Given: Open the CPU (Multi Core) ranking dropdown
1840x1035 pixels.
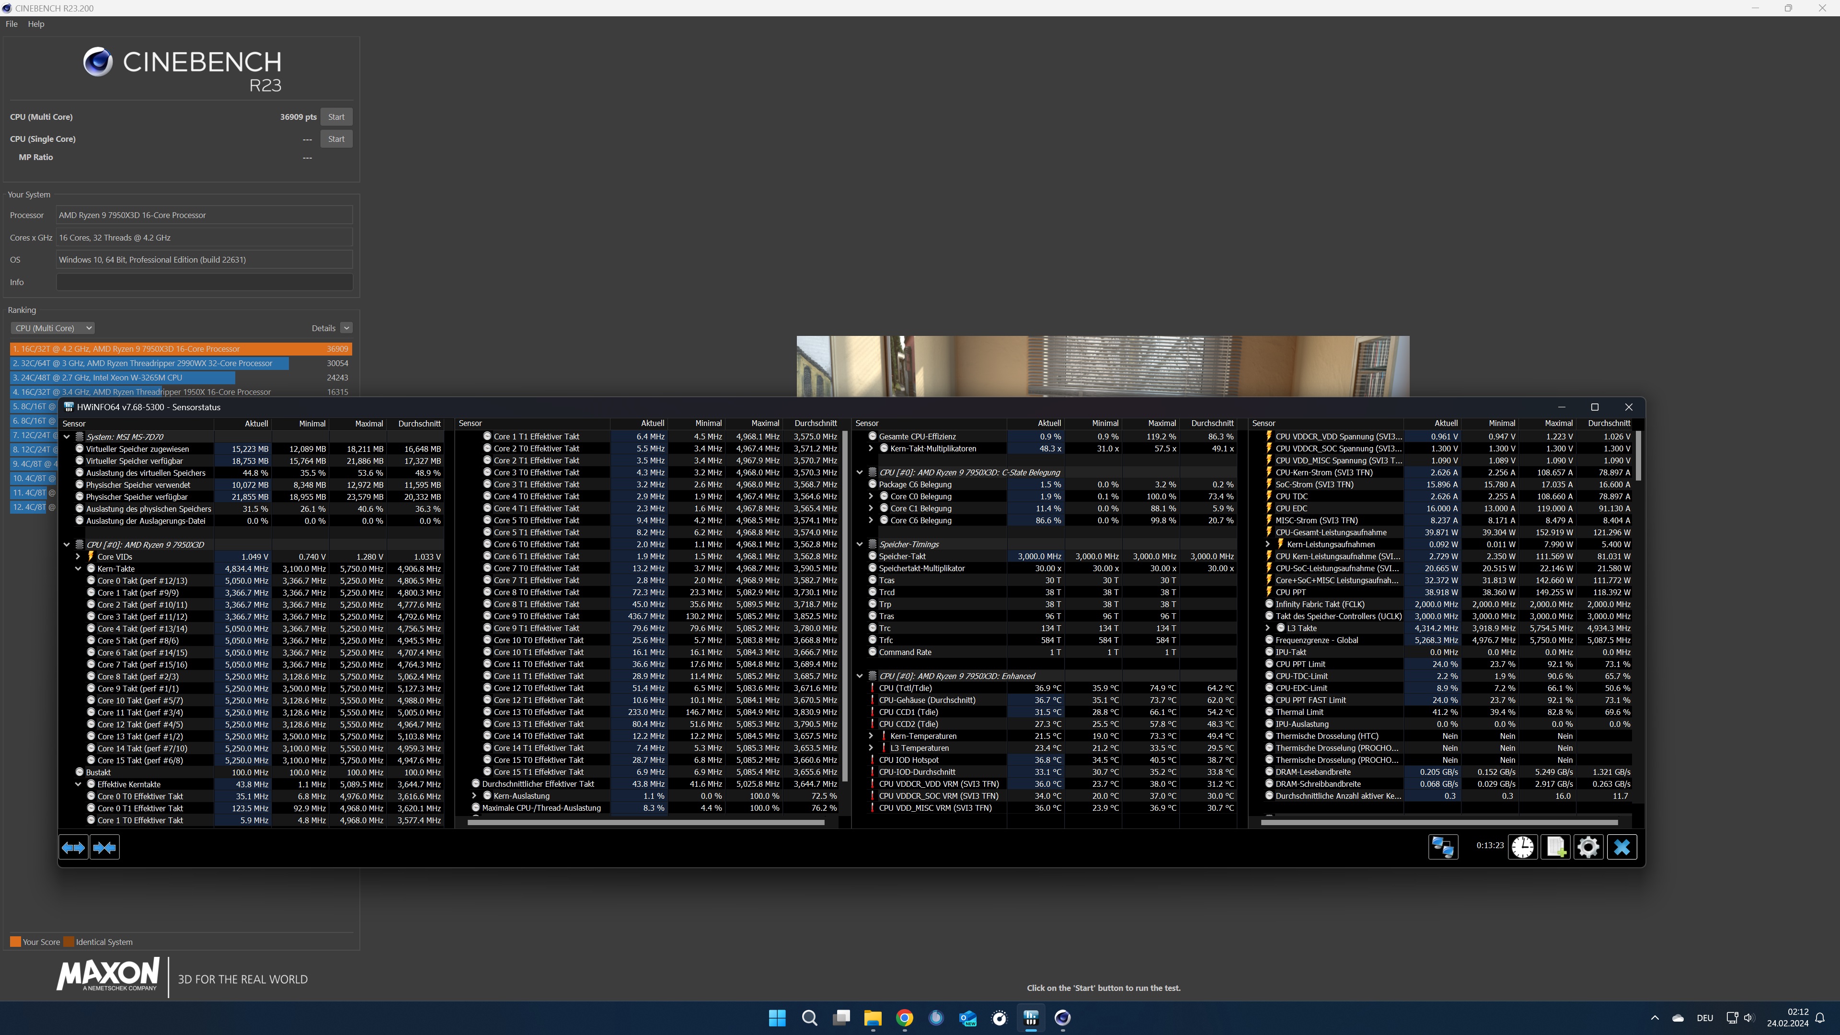Looking at the screenshot, I should (53, 328).
